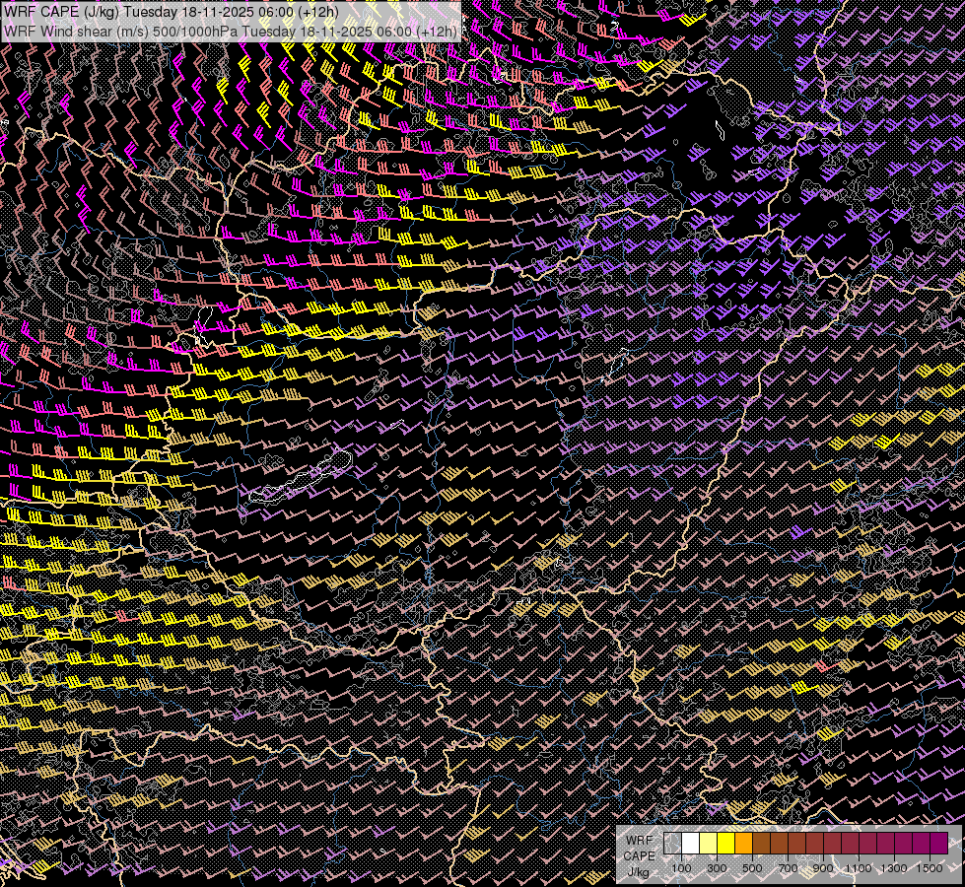Click the 1500 legend value label

click(930, 868)
